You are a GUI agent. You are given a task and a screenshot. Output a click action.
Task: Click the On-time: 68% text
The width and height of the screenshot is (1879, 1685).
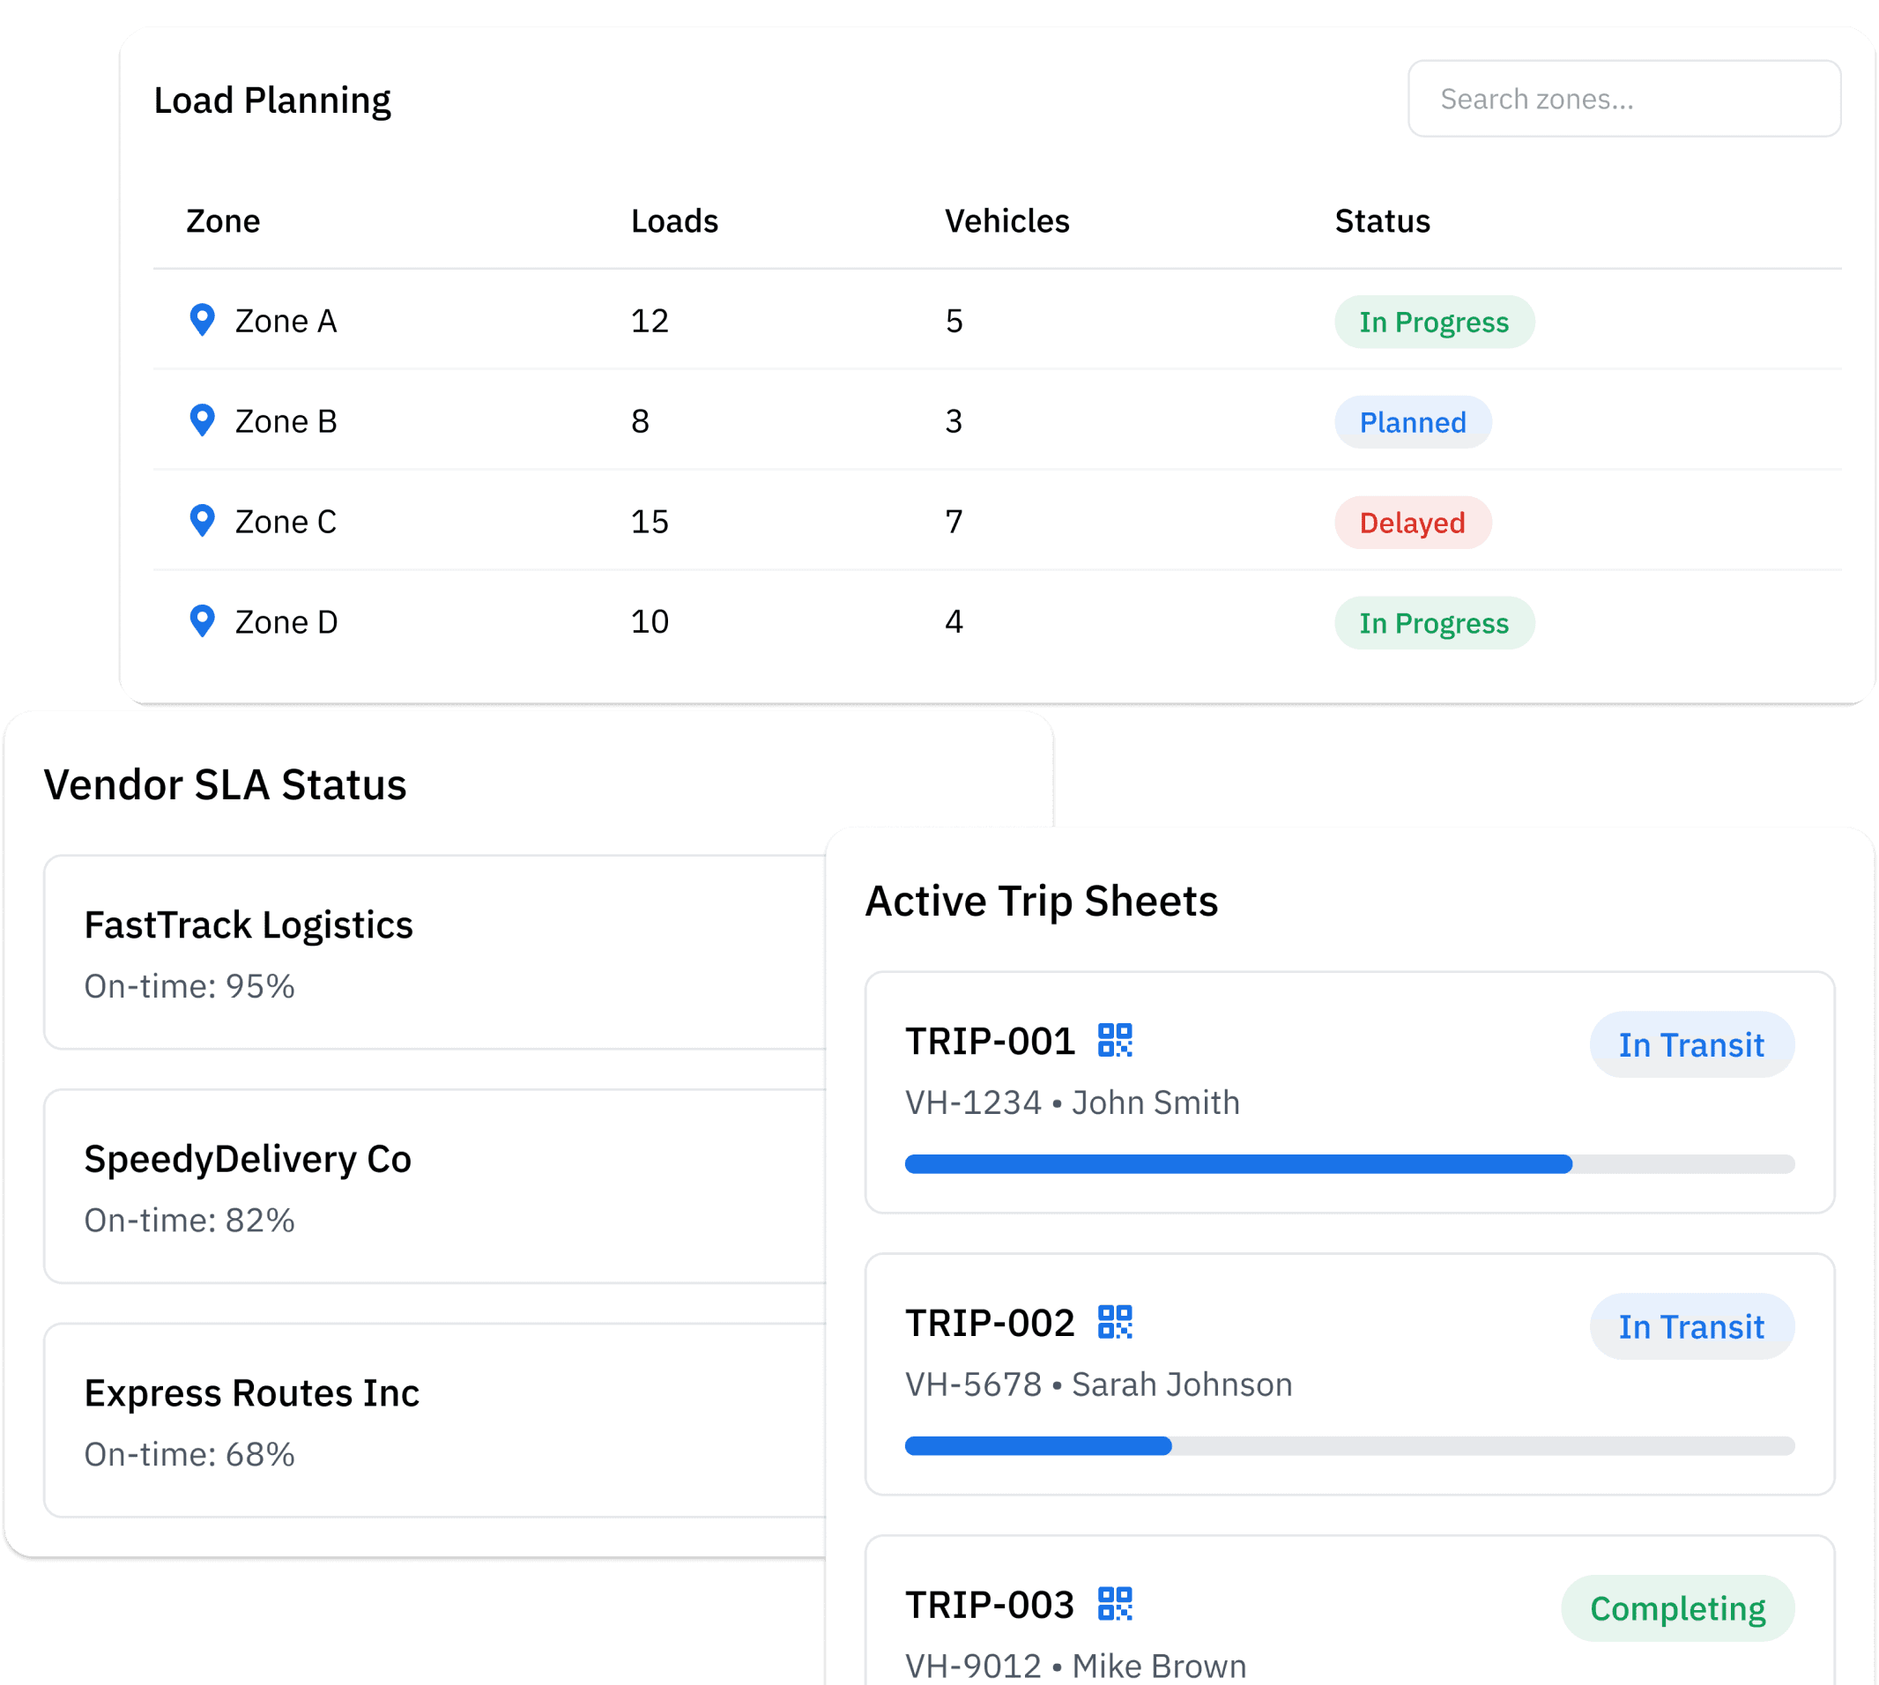point(189,1454)
